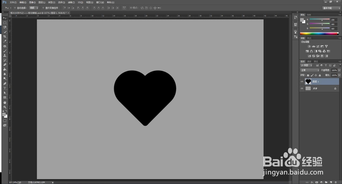Enable the 显示变换控件 checkbox
Screen dimensions: 342x184
click(43, 8)
